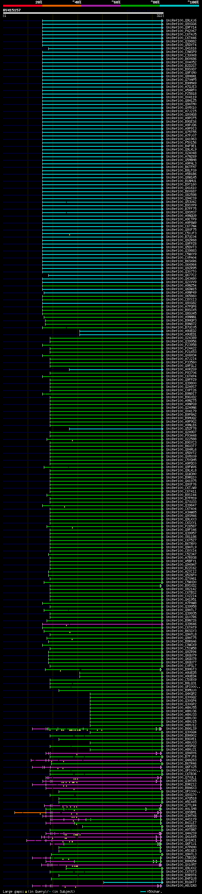Select hit label UniRef100_Q39882
The image size is (202, 894).
pyautogui.click(x=181, y=41)
